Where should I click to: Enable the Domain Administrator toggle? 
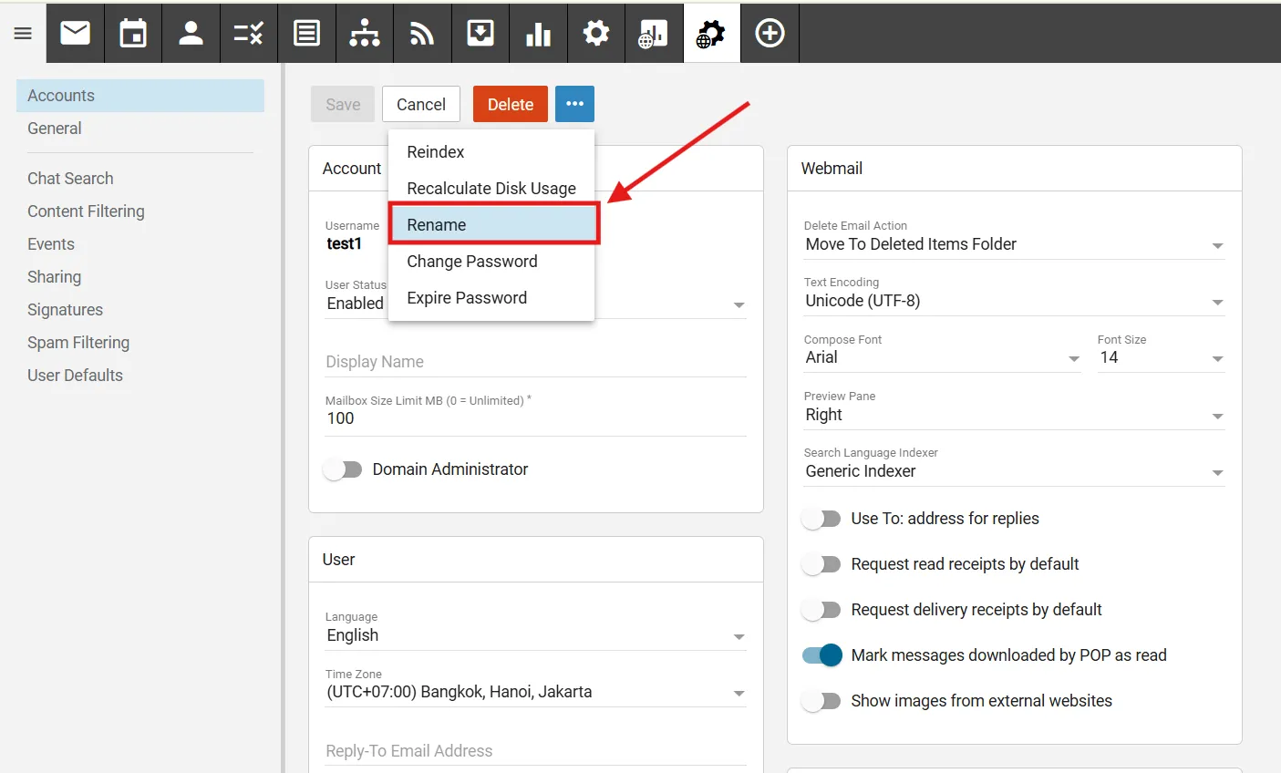pos(344,469)
